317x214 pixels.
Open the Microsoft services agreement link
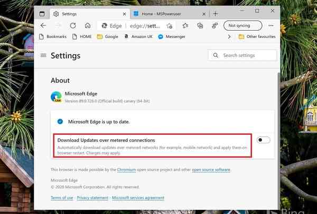(138, 198)
